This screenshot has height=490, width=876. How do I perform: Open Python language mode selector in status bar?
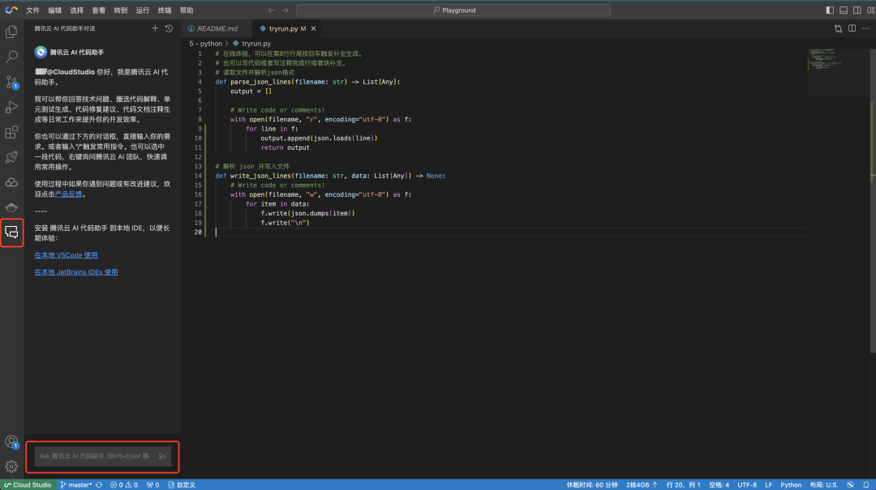(x=791, y=485)
